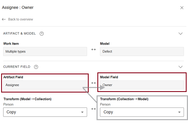The height and width of the screenshot is (123, 188).
Task: Collapse the Current Field section chevron
Action: (x=180, y=67)
